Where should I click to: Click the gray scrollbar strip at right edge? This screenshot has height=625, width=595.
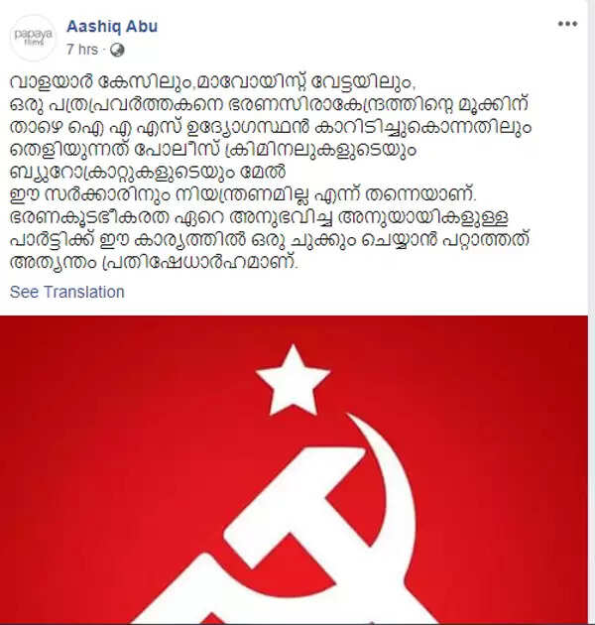tap(591, 312)
